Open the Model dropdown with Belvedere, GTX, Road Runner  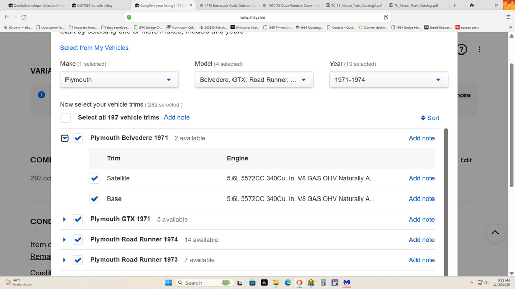click(x=254, y=80)
